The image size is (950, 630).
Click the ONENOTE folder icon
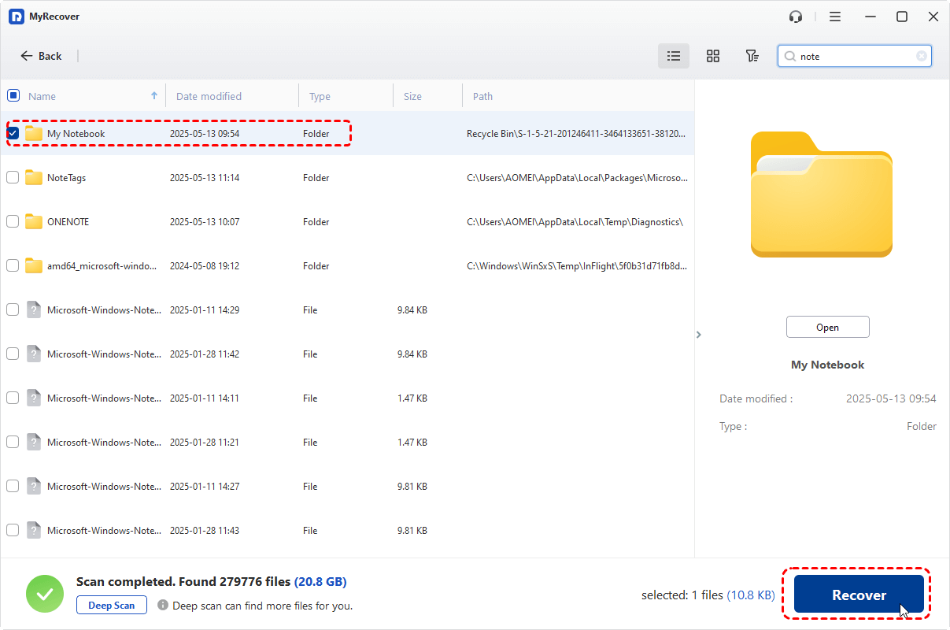(x=33, y=221)
